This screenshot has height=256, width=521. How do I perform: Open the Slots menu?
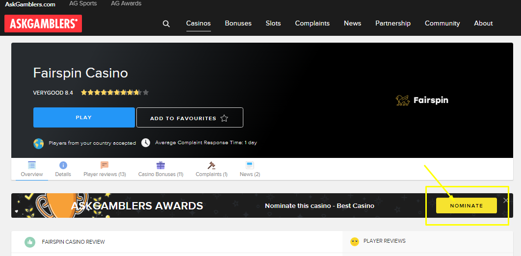click(273, 24)
